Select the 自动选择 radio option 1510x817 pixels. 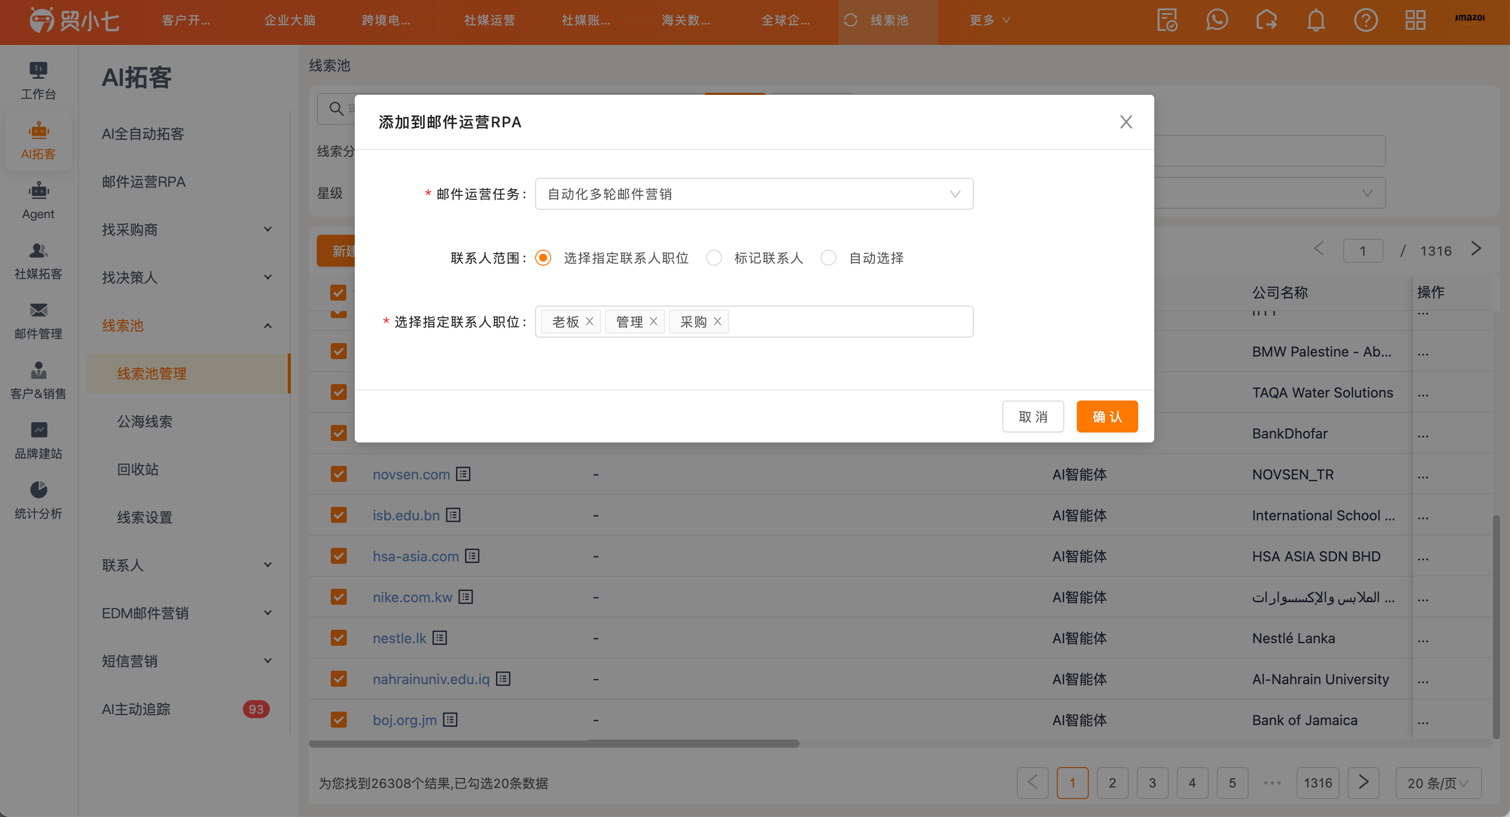(828, 258)
